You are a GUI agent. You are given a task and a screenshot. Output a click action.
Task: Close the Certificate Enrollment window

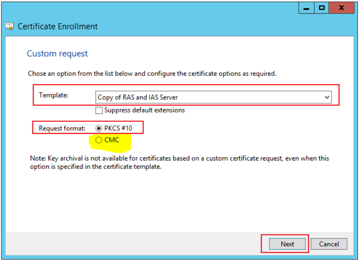341,8
